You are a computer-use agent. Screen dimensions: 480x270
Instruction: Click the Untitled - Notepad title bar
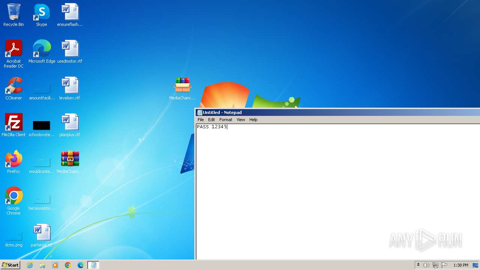point(337,112)
